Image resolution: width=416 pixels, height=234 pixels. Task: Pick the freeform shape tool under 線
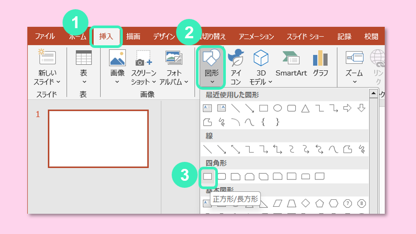pos(348,150)
